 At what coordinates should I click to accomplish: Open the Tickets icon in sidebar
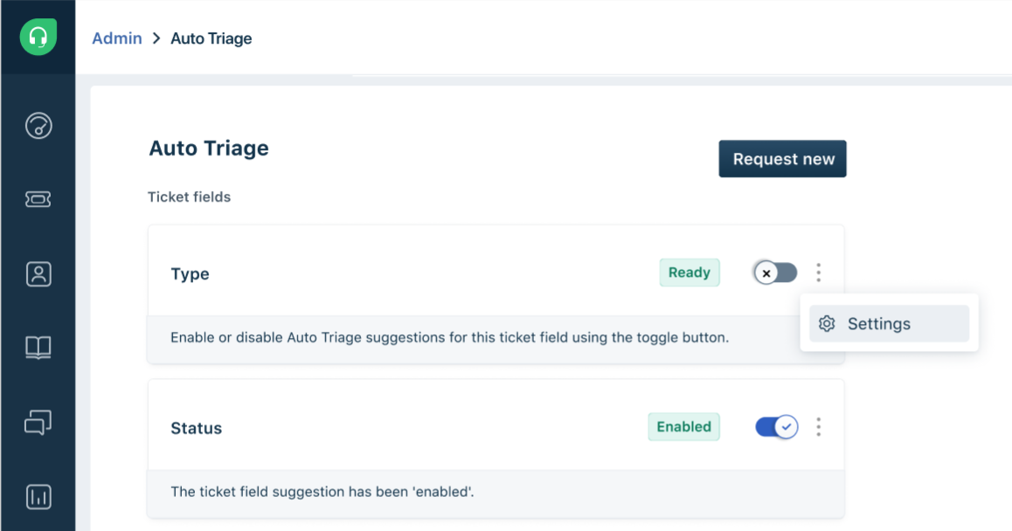[38, 200]
